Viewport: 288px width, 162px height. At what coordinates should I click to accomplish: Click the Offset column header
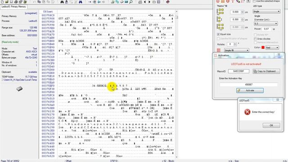click(48, 12)
